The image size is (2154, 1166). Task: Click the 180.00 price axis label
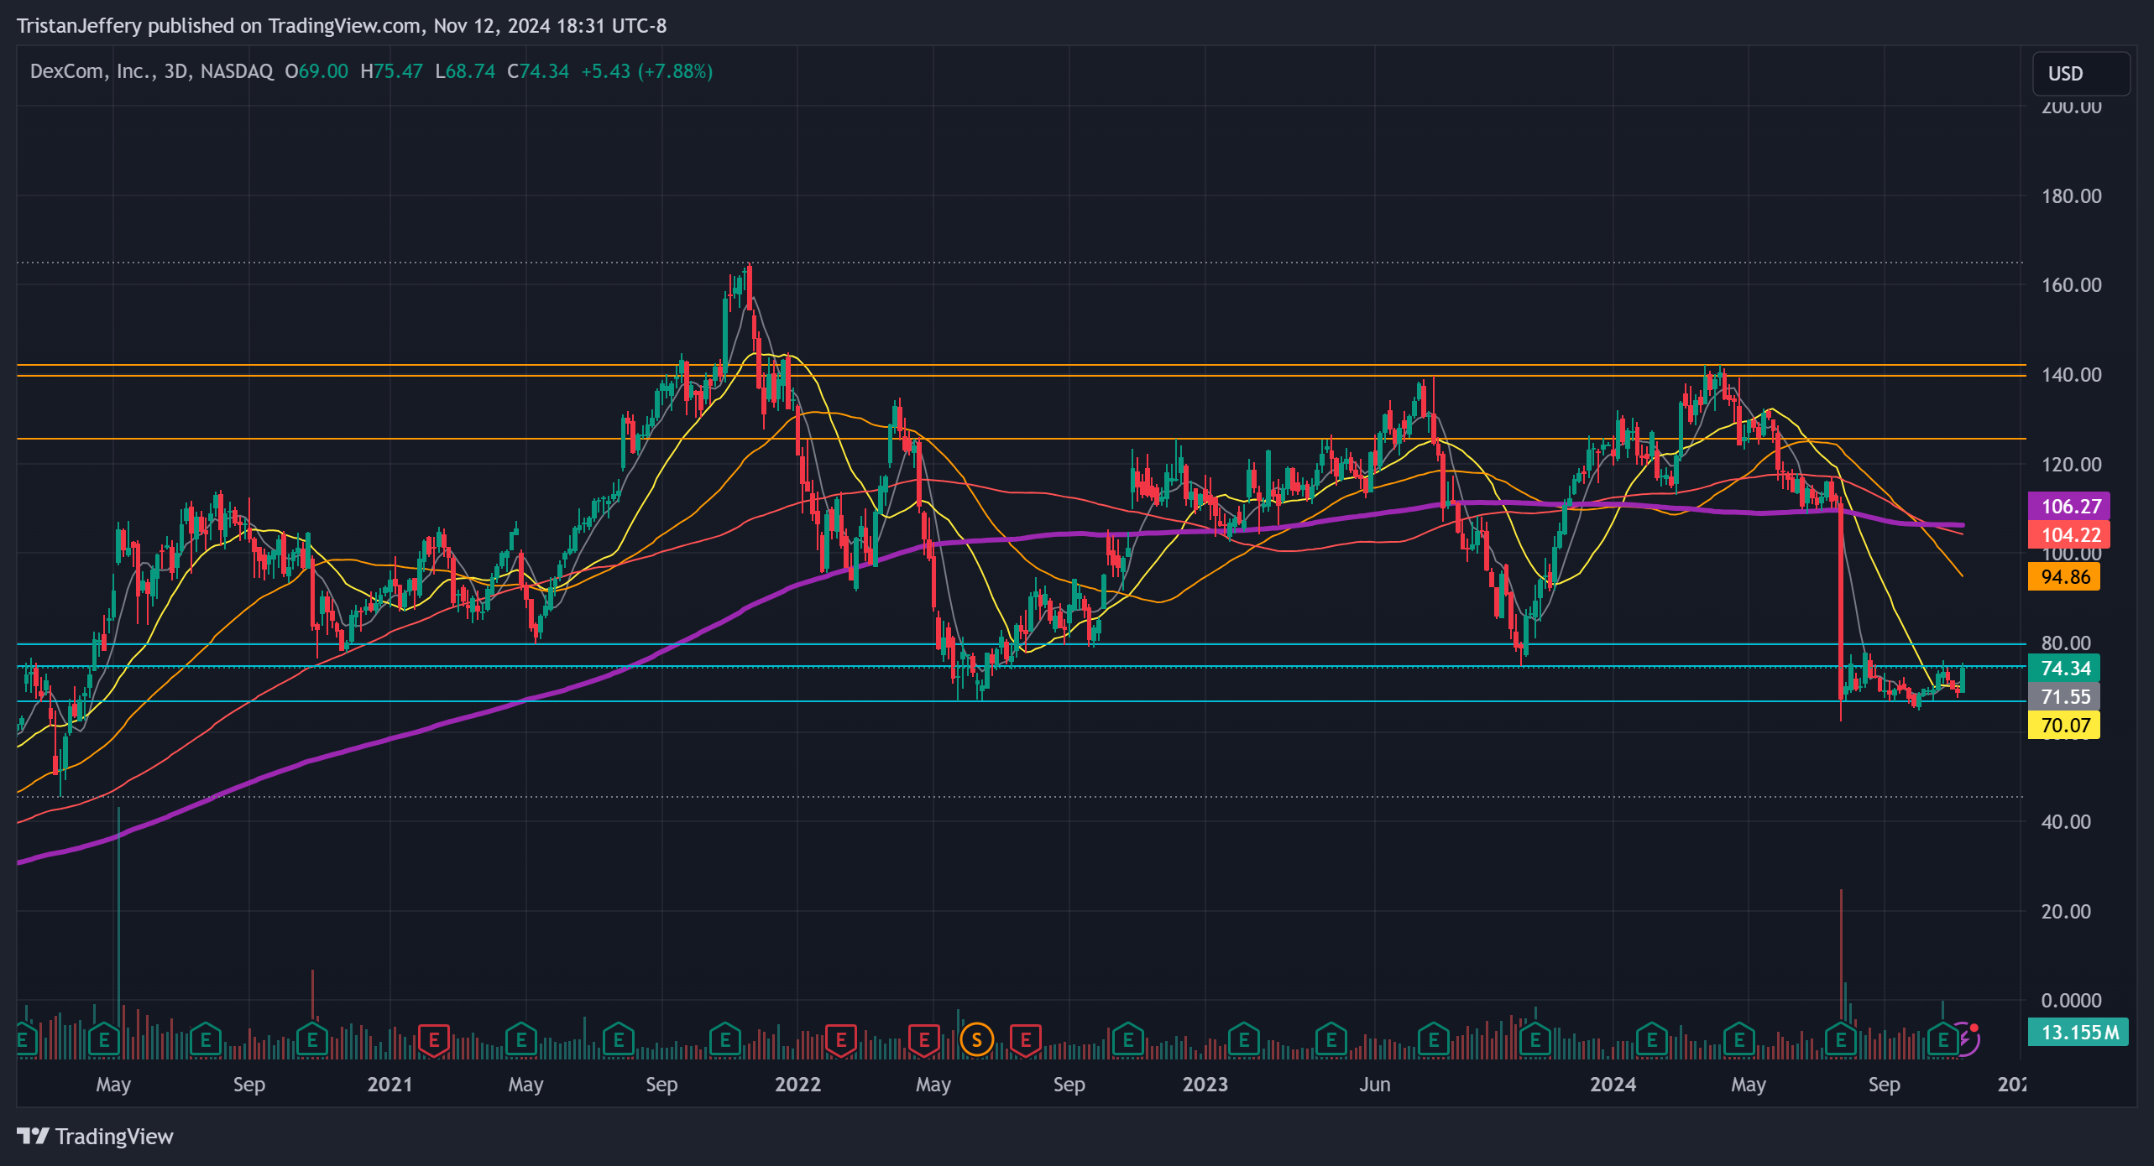click(2072, 196)
